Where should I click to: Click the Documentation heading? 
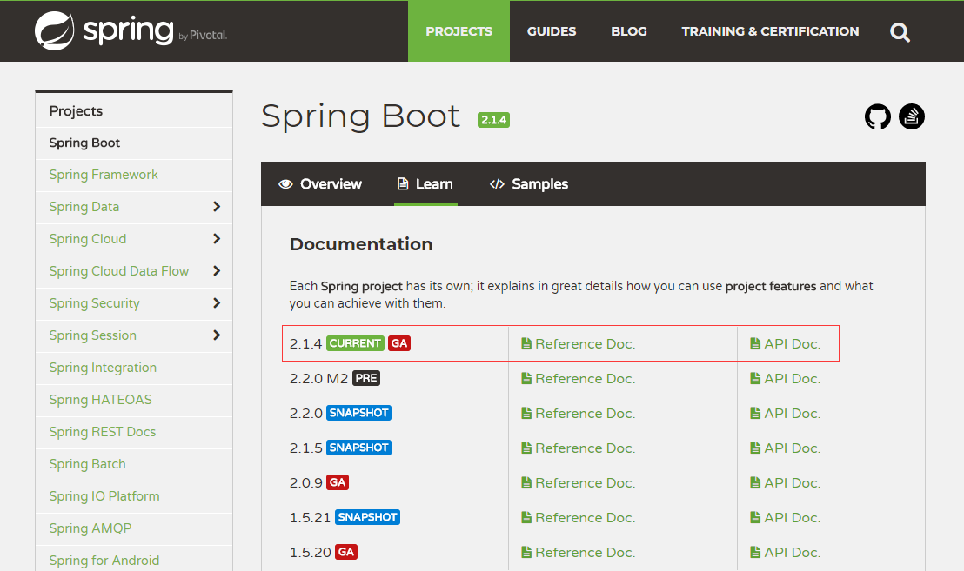click(361, 244)
